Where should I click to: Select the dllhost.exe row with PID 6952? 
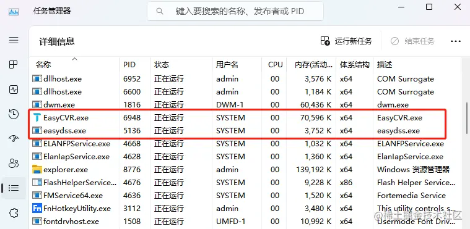(x=245, y=79)
